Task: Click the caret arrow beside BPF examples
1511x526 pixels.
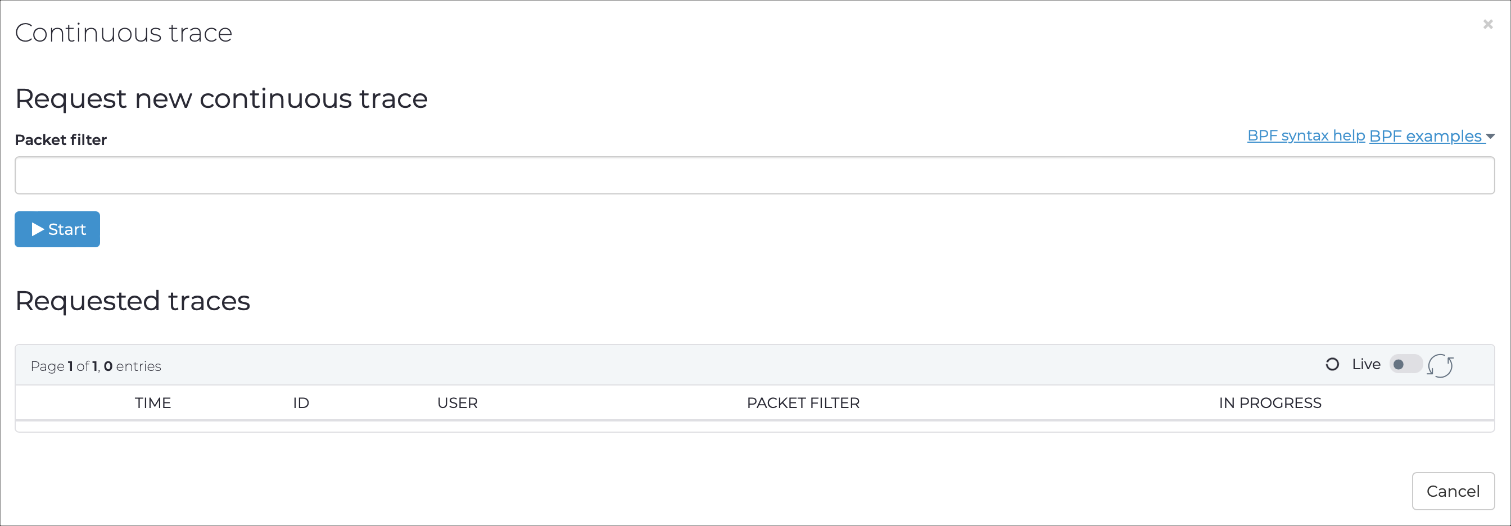Action: pos(1490,136)
